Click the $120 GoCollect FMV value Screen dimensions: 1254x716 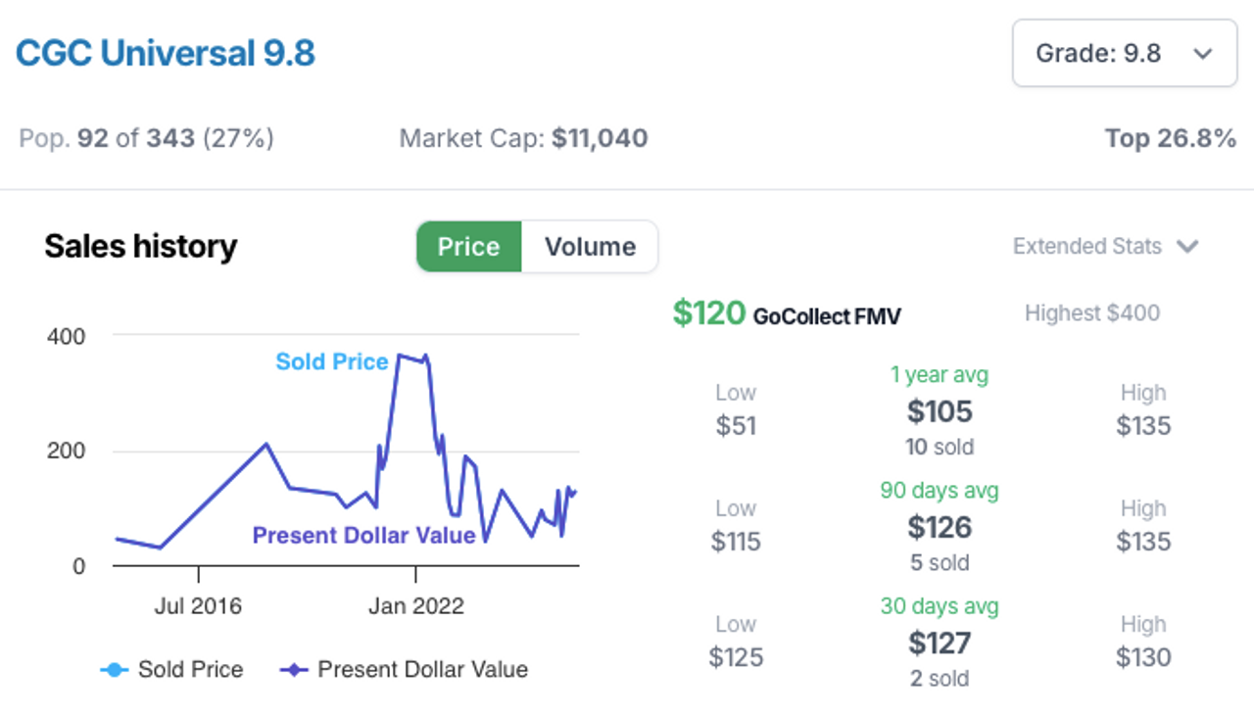click(710, 313)
